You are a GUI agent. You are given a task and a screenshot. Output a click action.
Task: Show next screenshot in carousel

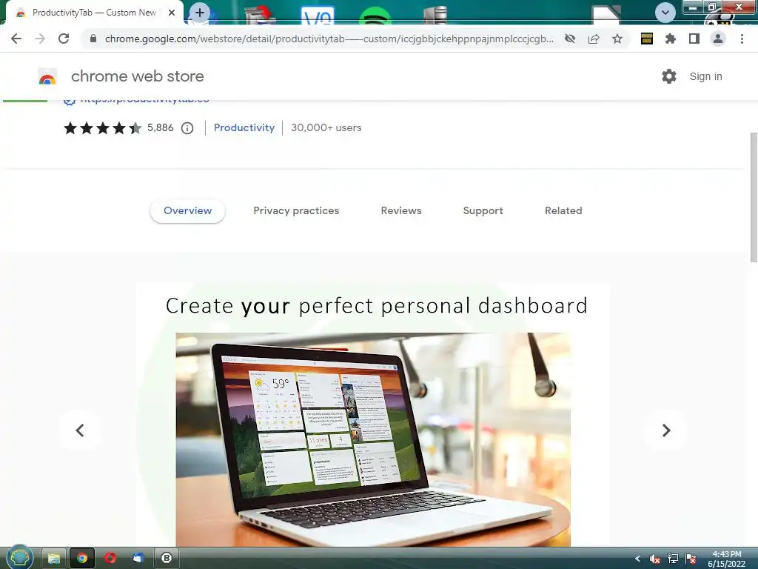(x=665, y=430)
